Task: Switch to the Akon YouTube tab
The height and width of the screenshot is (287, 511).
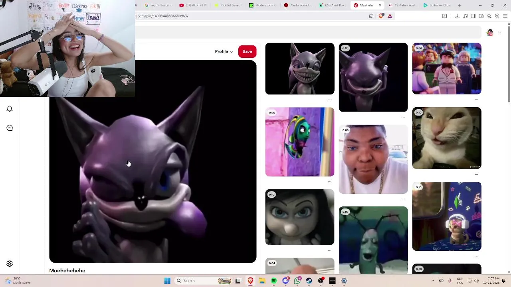Action: (x=193, y=5)
